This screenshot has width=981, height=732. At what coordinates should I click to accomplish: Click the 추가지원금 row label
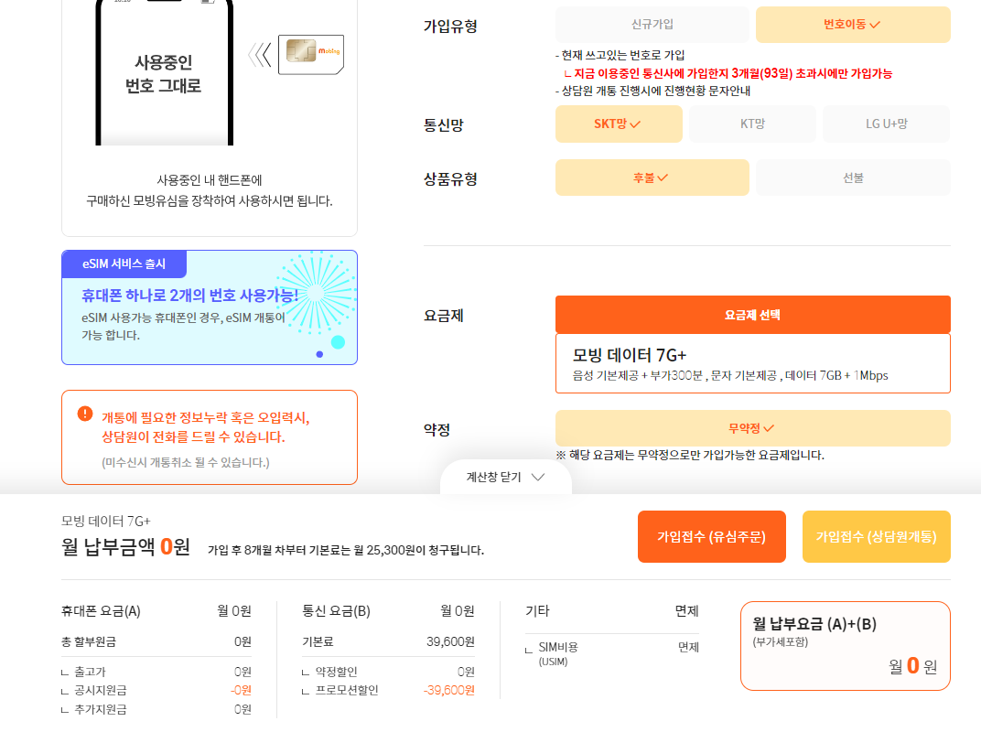point(100,709)
